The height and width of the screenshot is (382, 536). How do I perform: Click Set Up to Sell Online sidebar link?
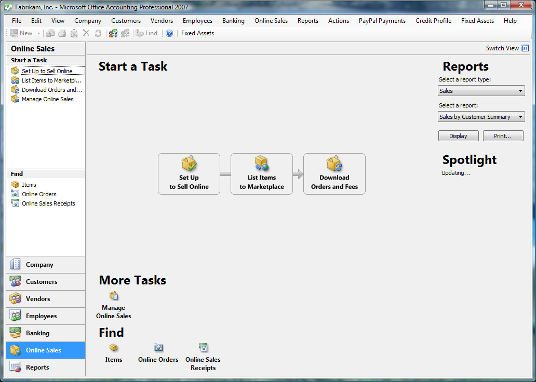coord(47,71)
